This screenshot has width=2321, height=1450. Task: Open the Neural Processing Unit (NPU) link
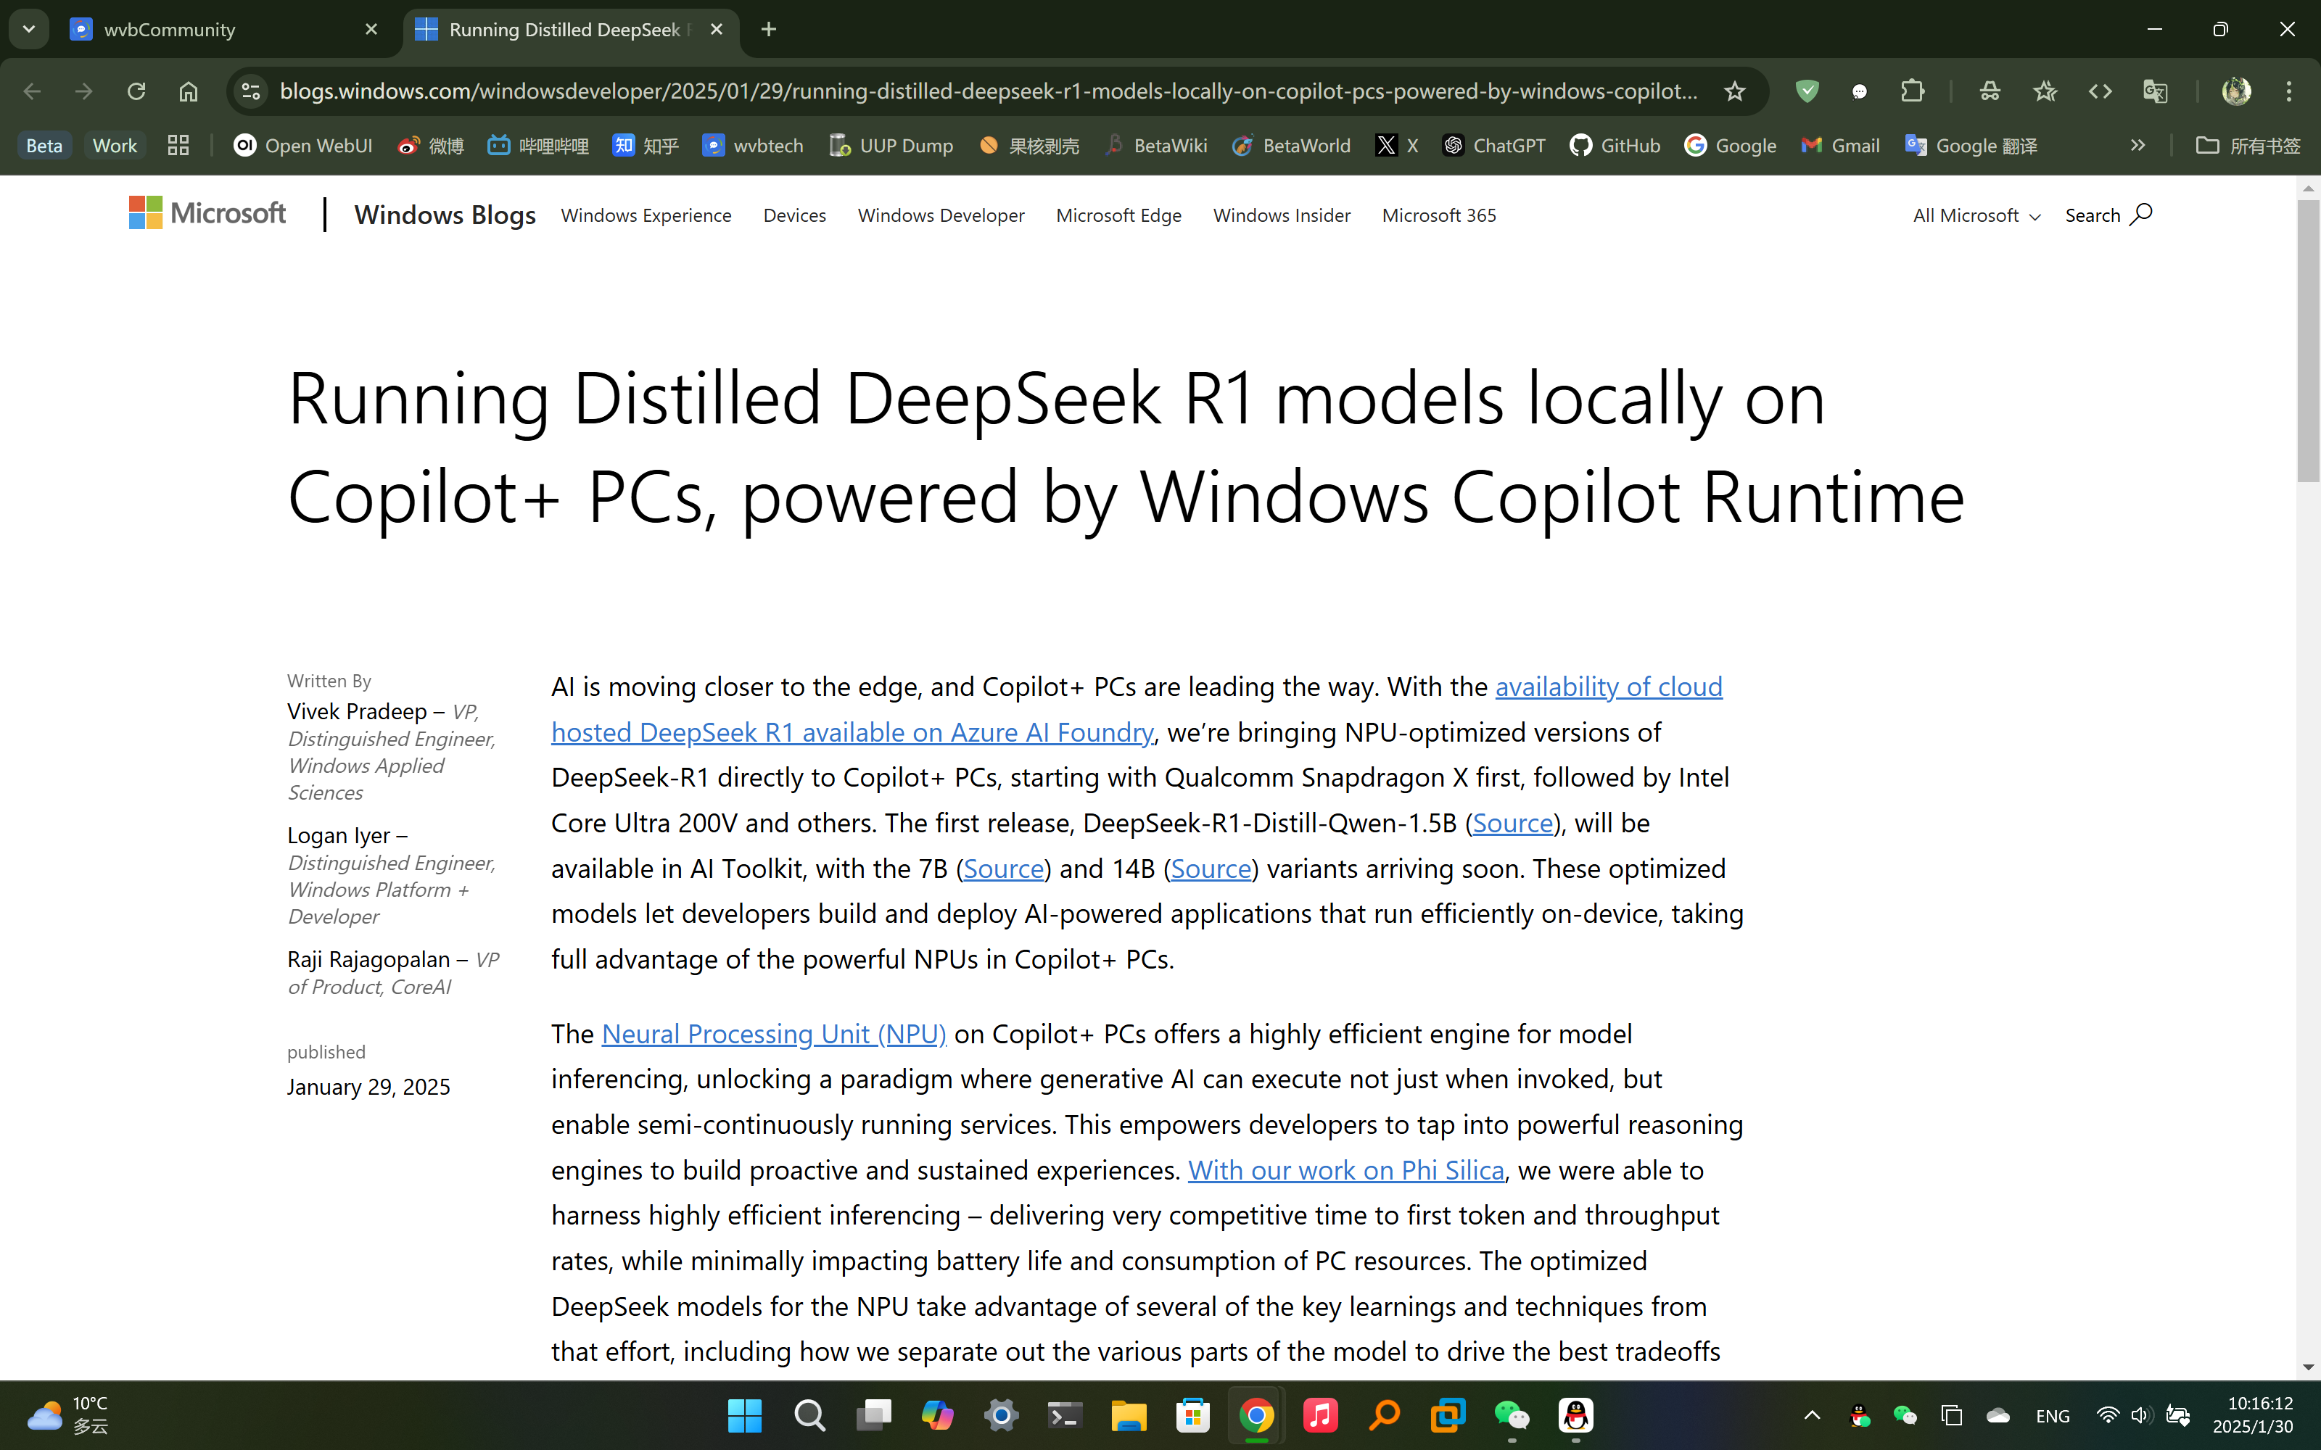pyautogui.click(x=774, y=1034)
